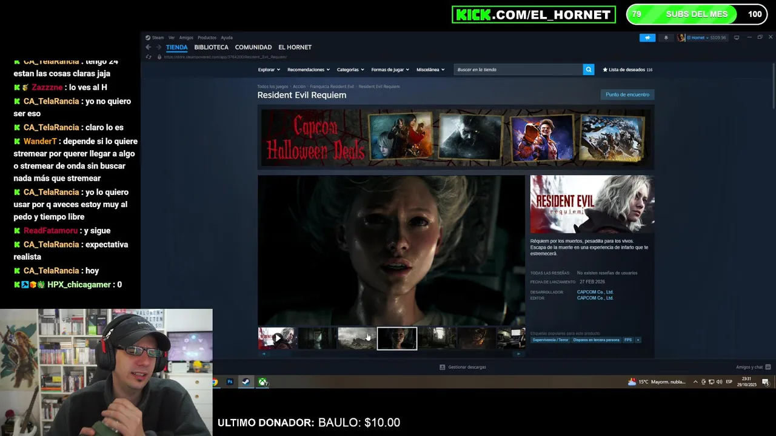
Task: Click the Big Picture mode monitor icon
Action: tap(737, 38)
